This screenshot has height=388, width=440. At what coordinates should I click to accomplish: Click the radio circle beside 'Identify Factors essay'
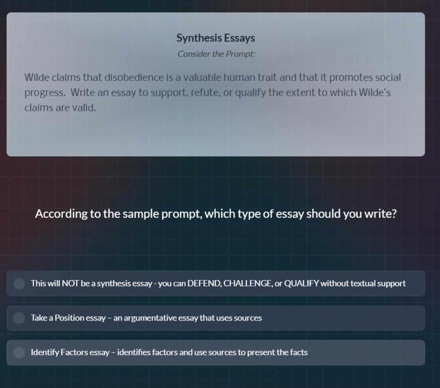pyautogui.click(x=19, y=353)
